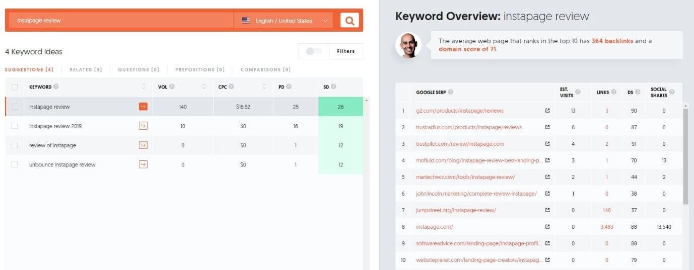The width and height of the screenshot is (694, 270).
Task: Click the help icon next to KEYWORD
Action: click(56, 86)
